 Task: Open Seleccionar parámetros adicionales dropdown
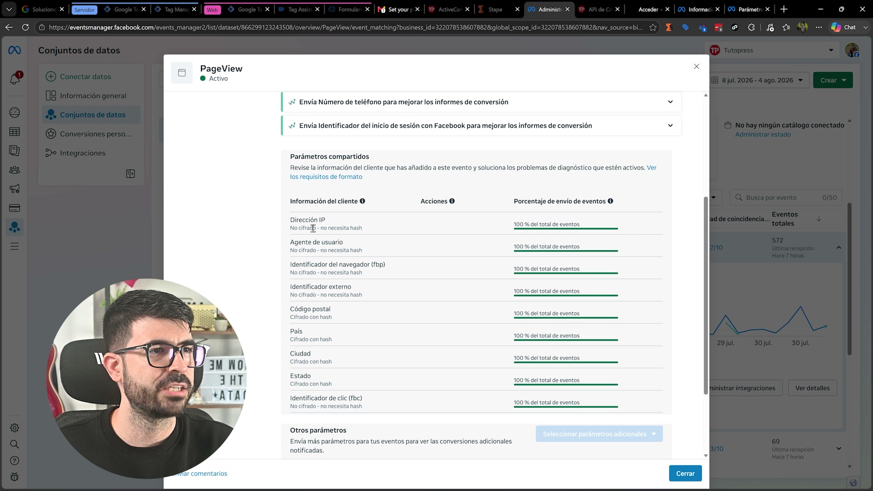click(599, 434)
